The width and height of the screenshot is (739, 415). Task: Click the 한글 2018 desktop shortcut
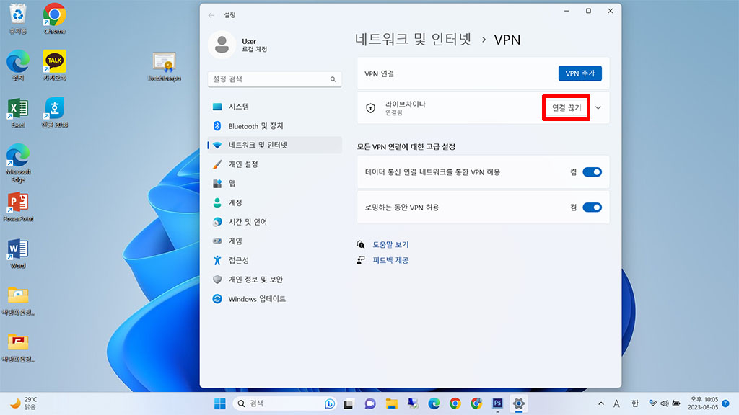point(55,113)
